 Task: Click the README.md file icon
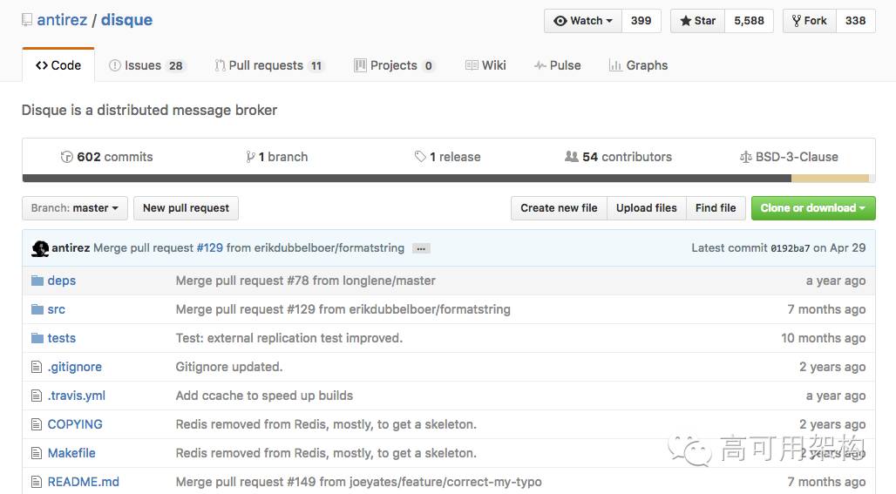coord(37,482)
